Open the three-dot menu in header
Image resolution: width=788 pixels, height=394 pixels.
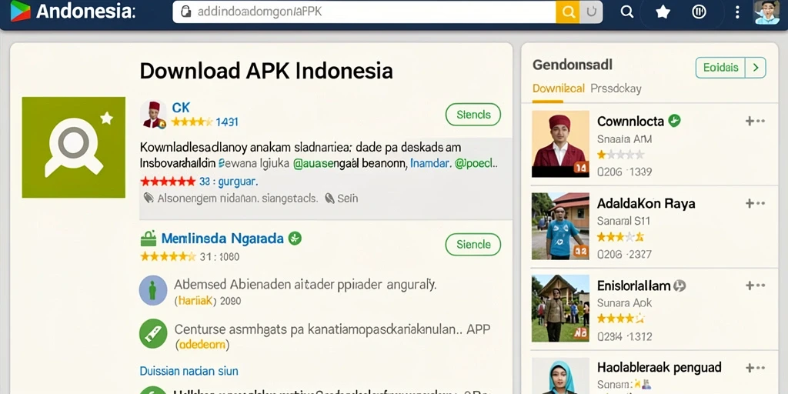[737, 12]
